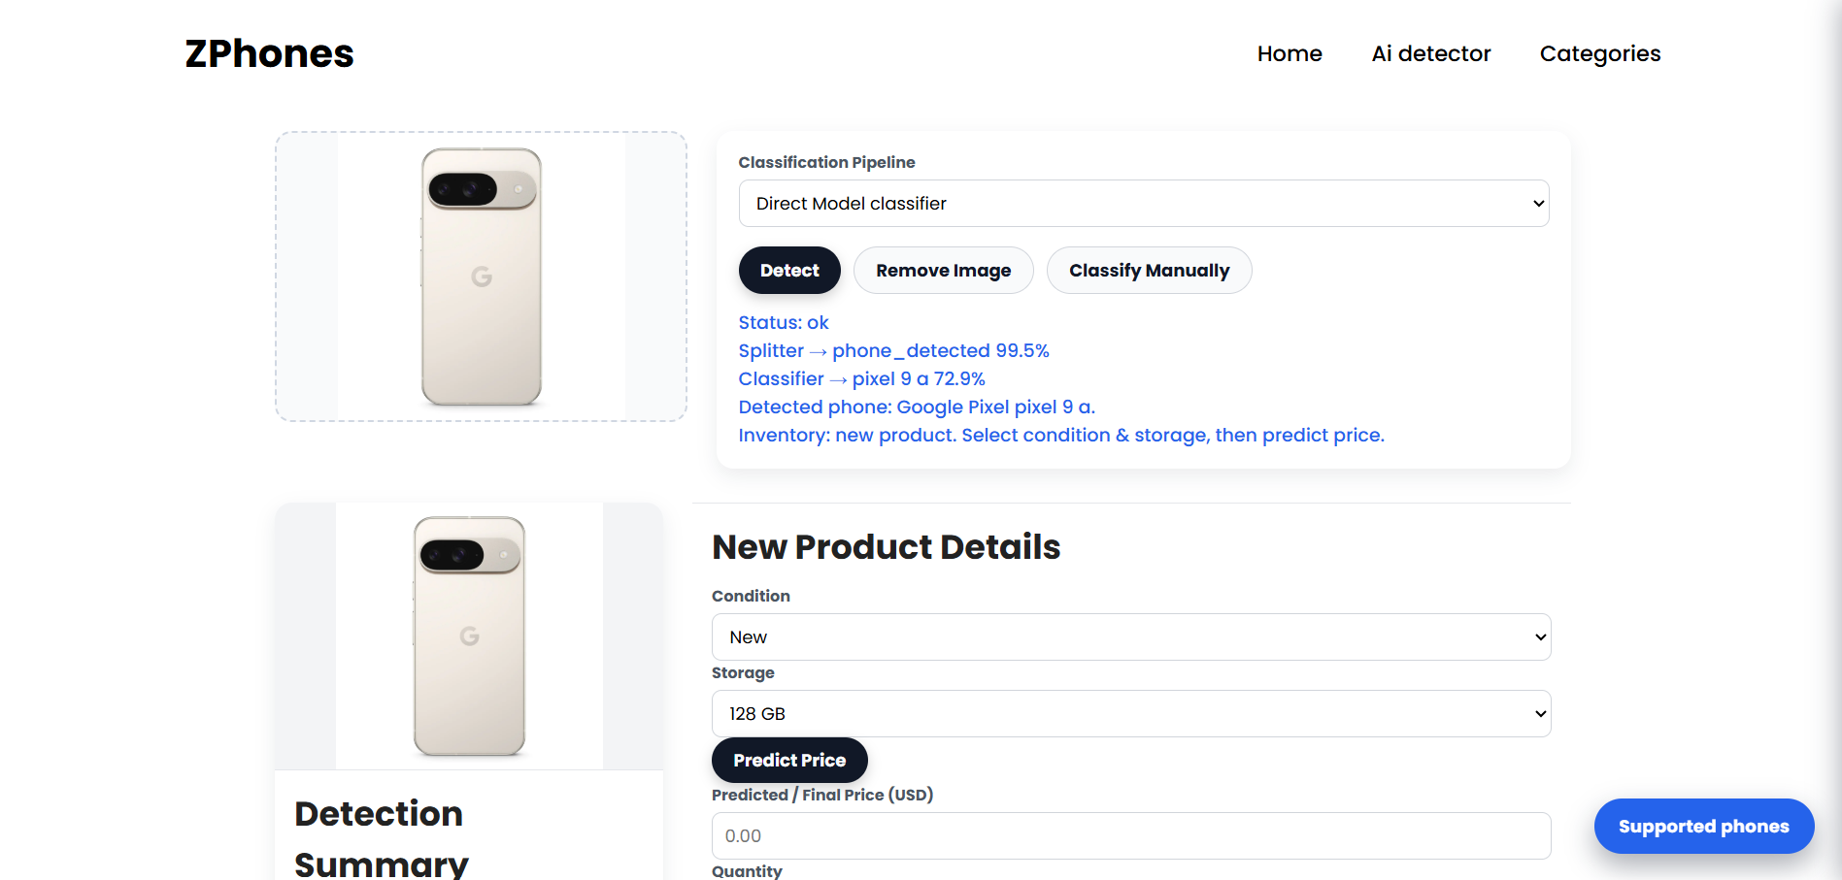Expand the Condition dropdown
The height and width of the screenshot is (880, 1842).
pos(1130,636)
